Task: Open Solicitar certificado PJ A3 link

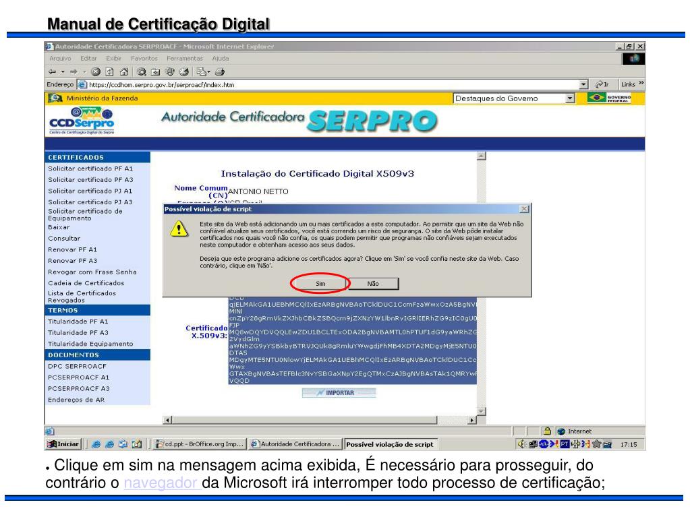Action: [90, 202]
